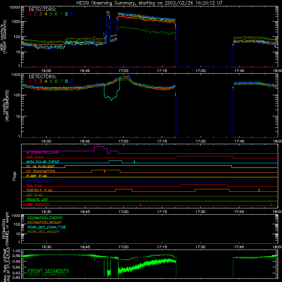Click the REAR_DEC_CHAN/128 legend entry
Viewport: 282px width, 282px height.
click(47, 227)
